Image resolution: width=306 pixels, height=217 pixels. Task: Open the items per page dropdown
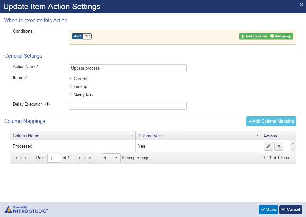click(x=111, y=158)
